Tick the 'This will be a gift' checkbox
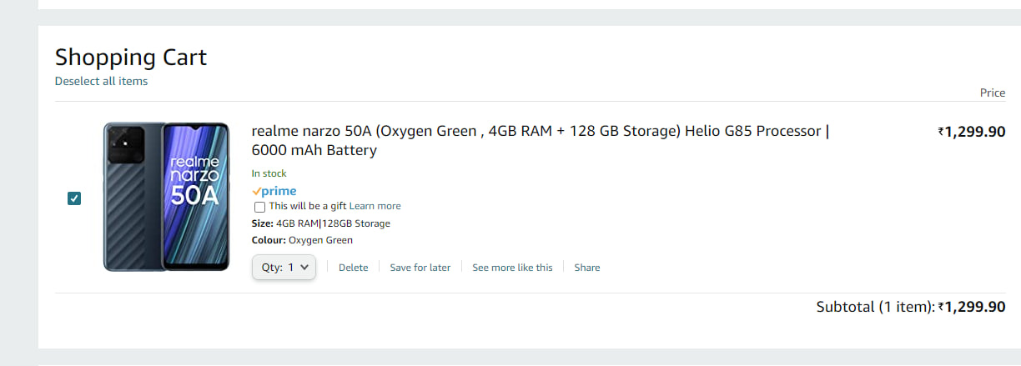Screen dimensions: 1021x366 tap(259, 207)
